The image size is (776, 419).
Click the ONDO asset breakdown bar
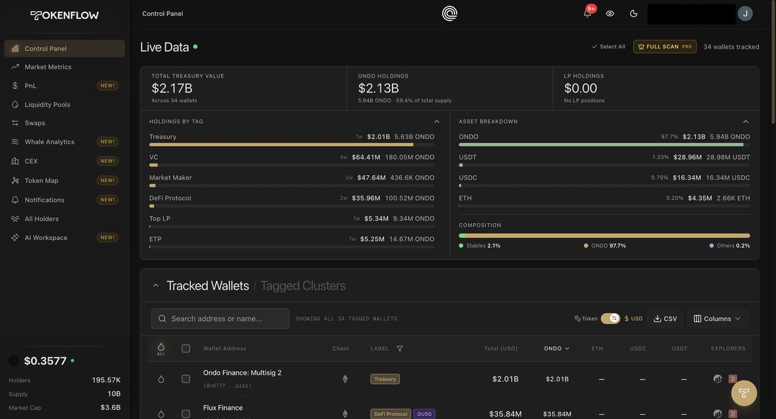click(x=605, y=145)
